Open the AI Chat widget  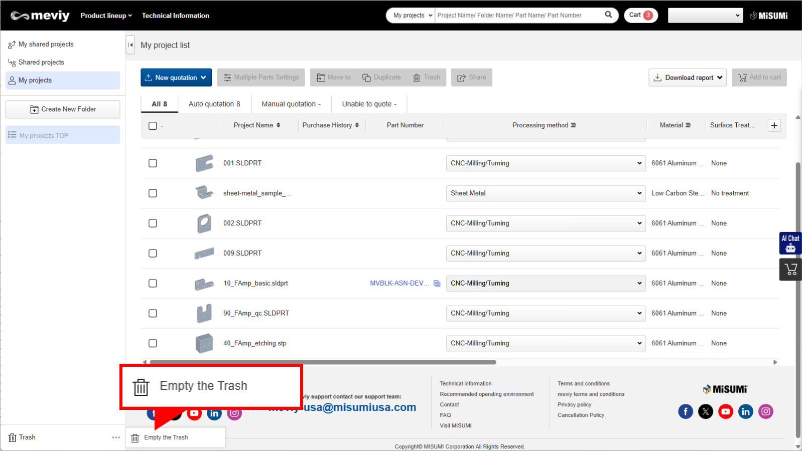click(x=790, y=243)
